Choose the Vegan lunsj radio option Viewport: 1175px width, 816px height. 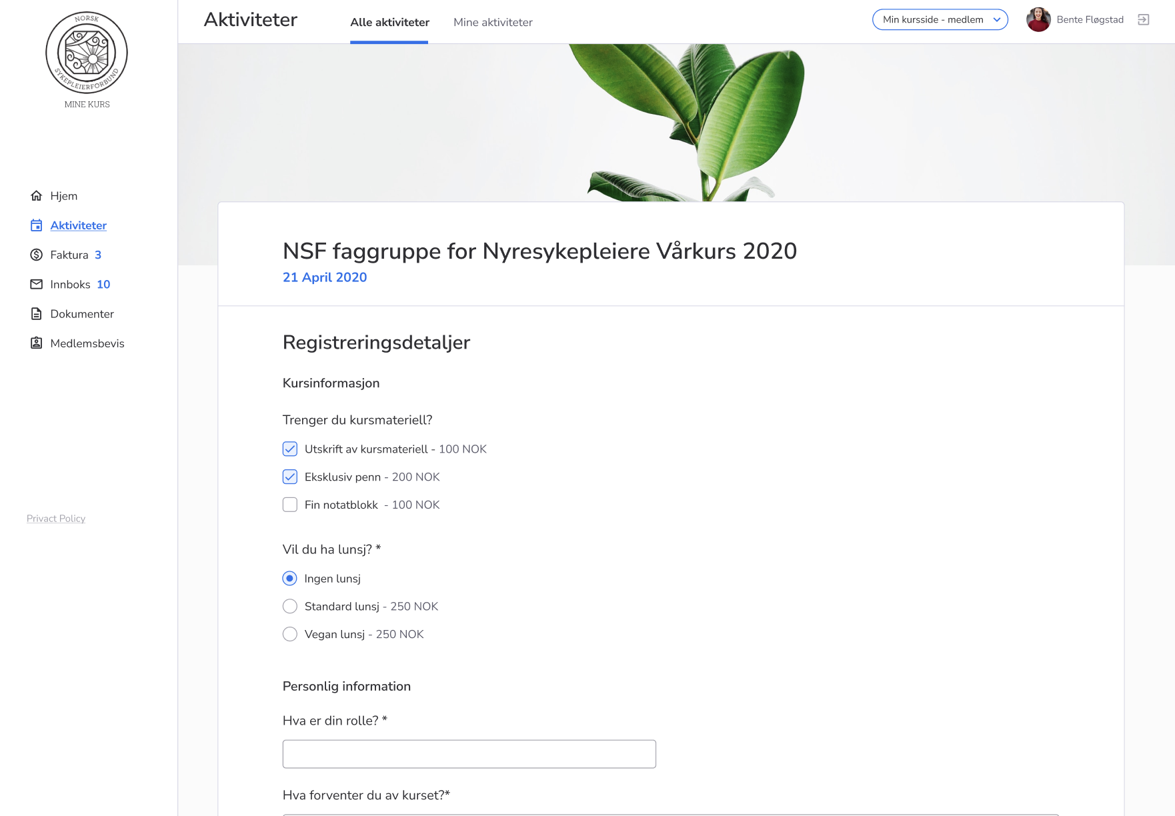point(290,634)
